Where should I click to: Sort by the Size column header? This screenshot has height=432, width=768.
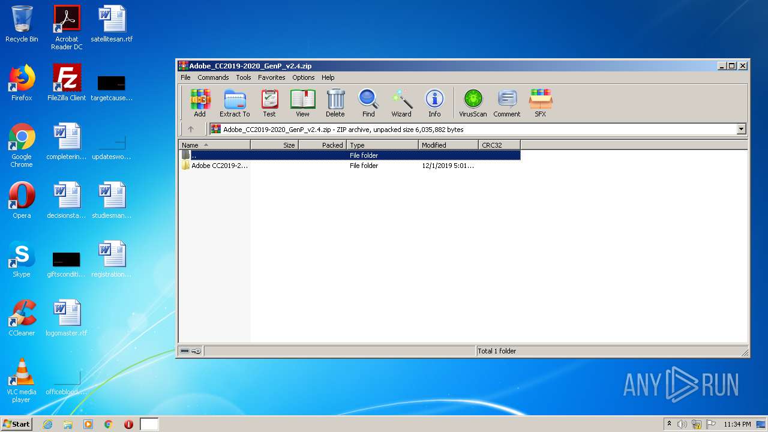(x=275, y=145)
